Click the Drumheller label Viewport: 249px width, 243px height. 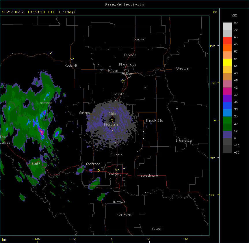coord(184,141)
